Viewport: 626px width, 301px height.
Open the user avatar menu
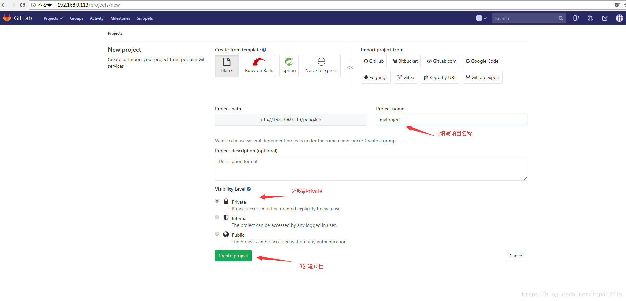tap(619, 18)
